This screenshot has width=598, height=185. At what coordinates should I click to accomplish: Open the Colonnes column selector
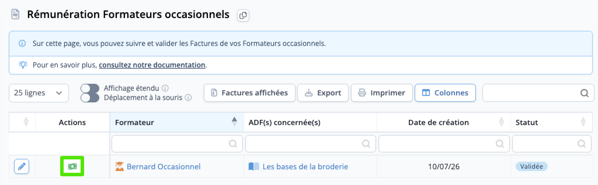point(445,93)
